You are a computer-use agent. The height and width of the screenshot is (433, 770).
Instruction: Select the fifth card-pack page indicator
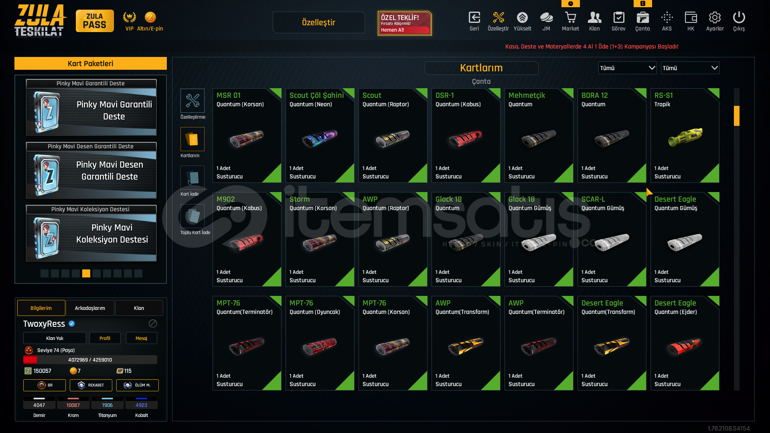[x=86, y=273]
